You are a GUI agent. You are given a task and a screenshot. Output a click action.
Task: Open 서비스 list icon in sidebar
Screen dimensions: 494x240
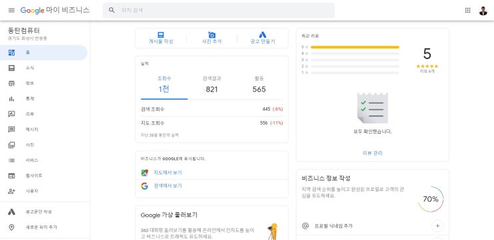11,160
